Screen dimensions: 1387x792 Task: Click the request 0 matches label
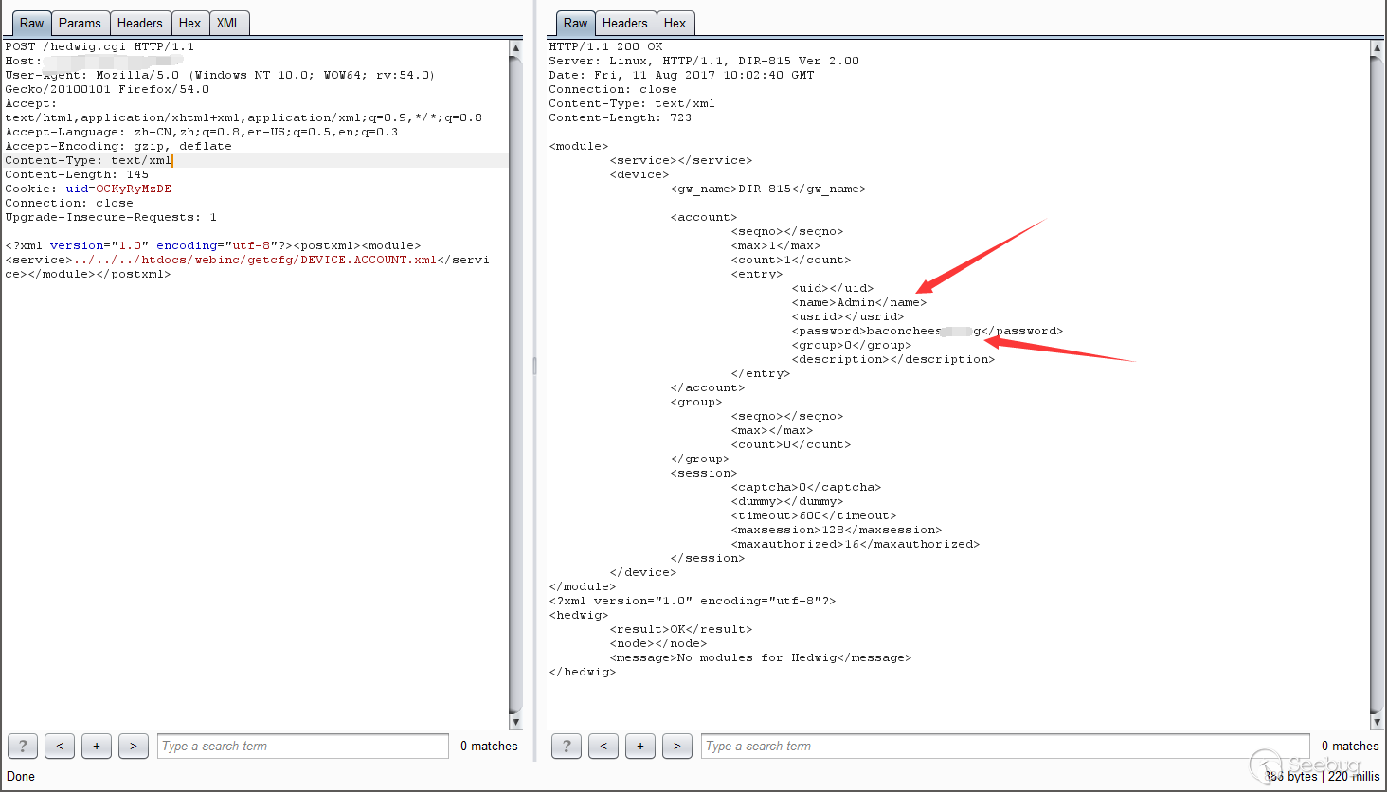tap(489, 746)
